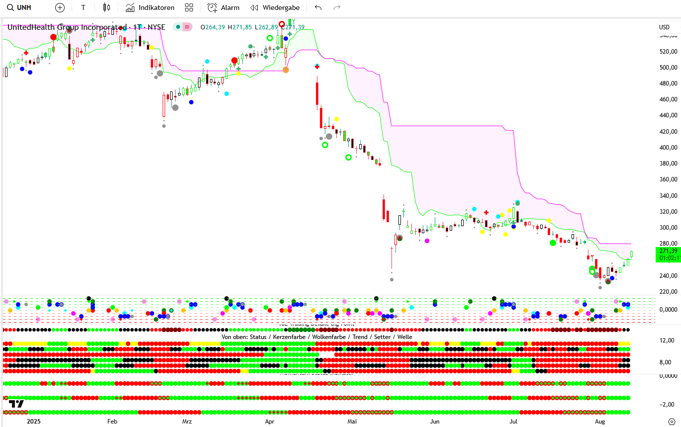Click the TradingView logo

(17, 404)
